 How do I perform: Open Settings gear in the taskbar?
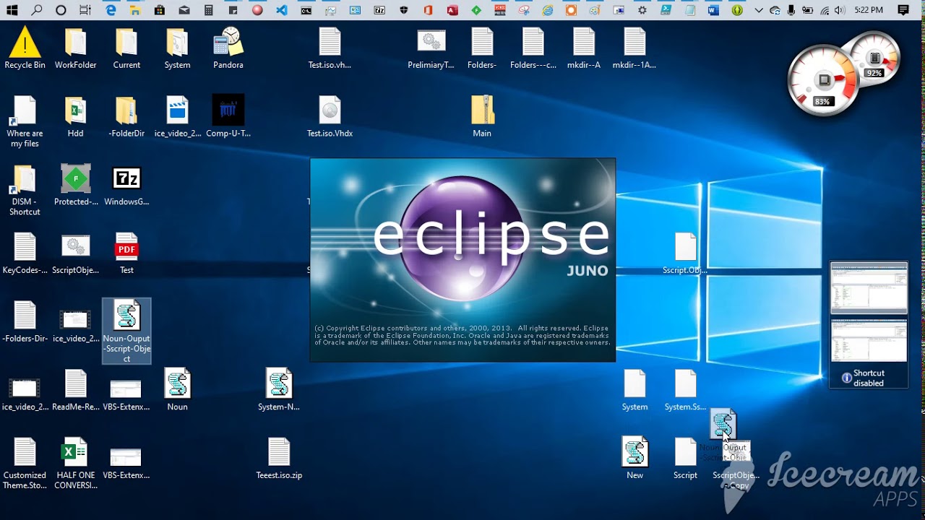(642, 10)
